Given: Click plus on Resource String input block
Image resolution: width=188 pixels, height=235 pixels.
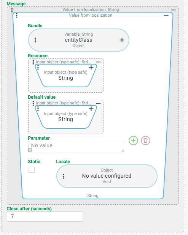Looking at the screenshot, I should [x=91, y=68].
